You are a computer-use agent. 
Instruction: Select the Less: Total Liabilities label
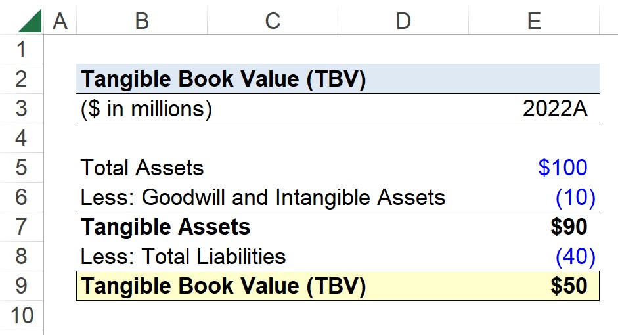pyautogui.click(x=183, y=256)
